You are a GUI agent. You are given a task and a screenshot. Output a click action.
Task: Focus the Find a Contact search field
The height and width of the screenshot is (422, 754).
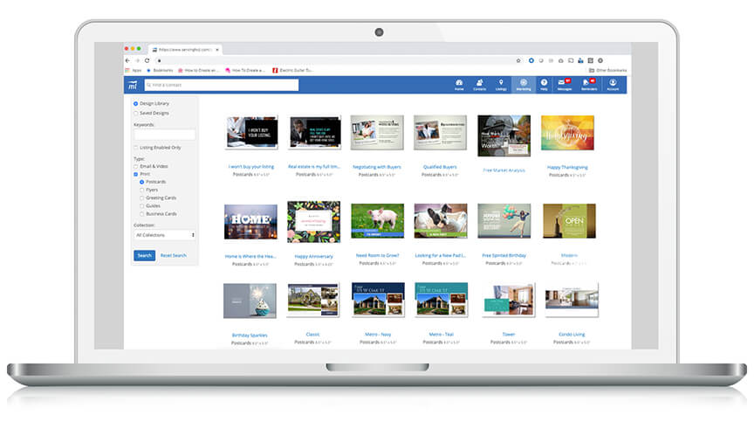click(222, 85)
